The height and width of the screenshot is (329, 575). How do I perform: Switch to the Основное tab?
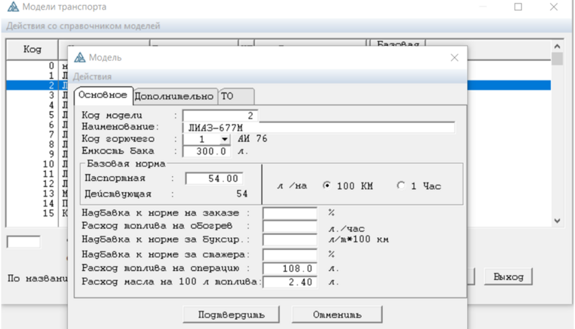(x=103, y=95)
